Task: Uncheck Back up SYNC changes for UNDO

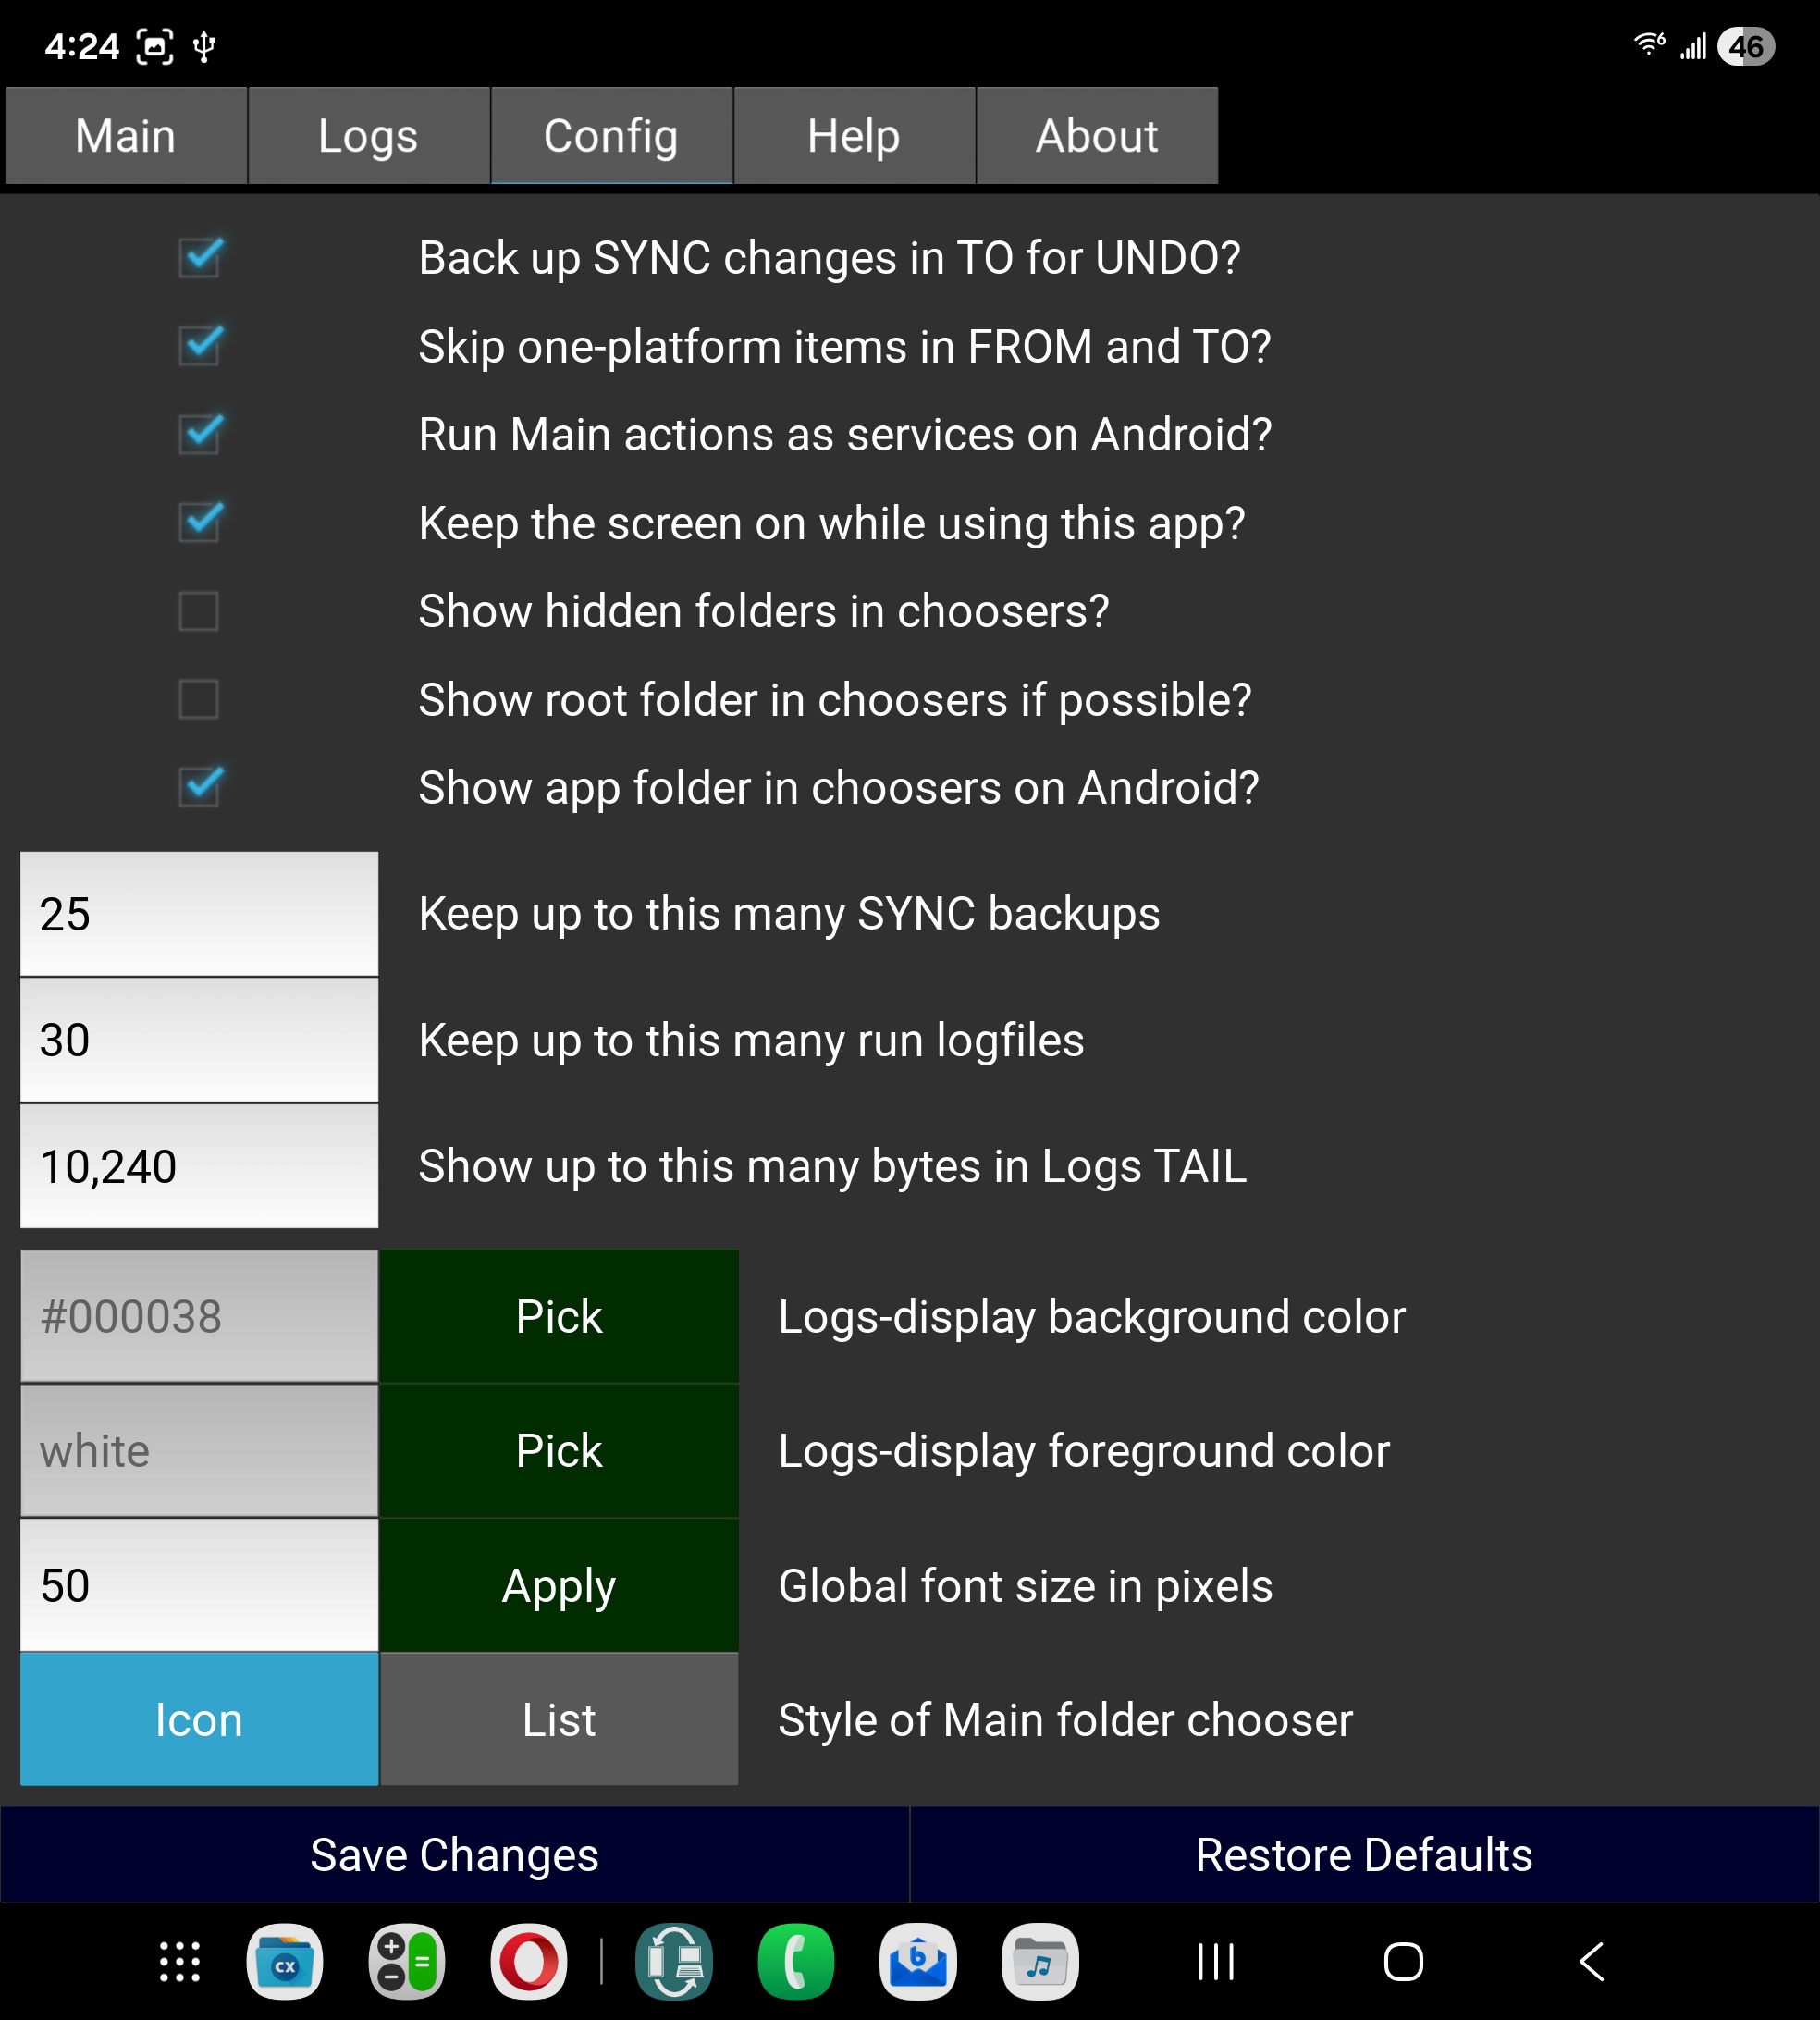Action: (x=200, y=258)
